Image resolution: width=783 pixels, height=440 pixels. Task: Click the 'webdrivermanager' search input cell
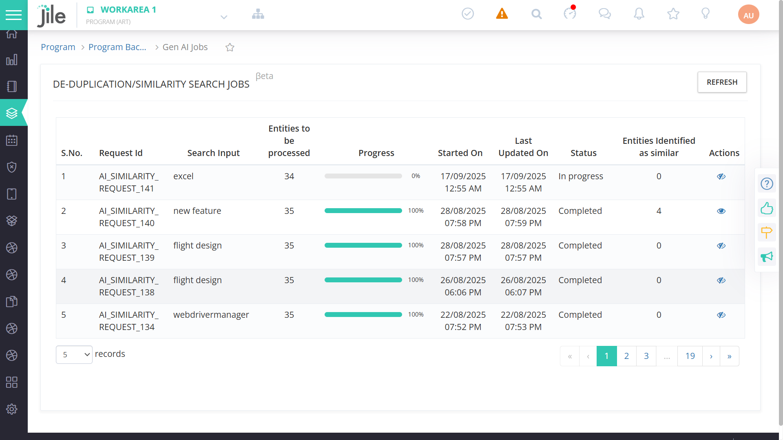click(x=211, y=315)
